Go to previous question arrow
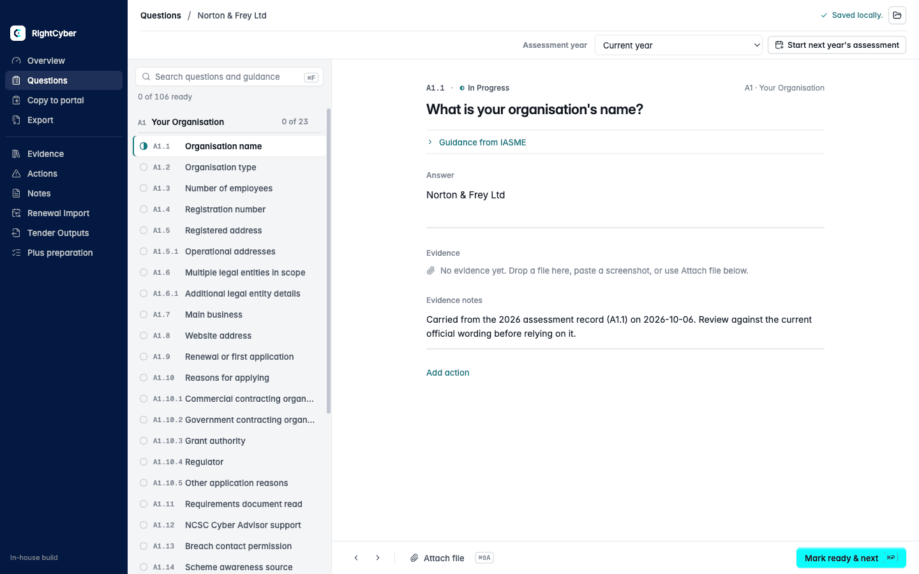 click(356, 558)
